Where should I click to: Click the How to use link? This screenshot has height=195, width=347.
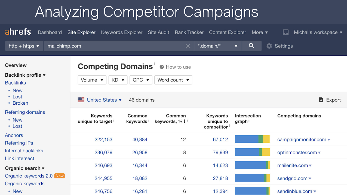pos(178,67)
